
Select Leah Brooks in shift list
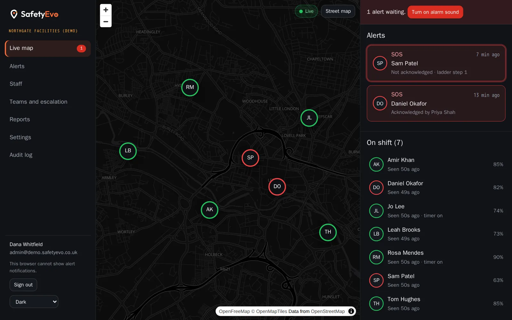tap(436, 234)
